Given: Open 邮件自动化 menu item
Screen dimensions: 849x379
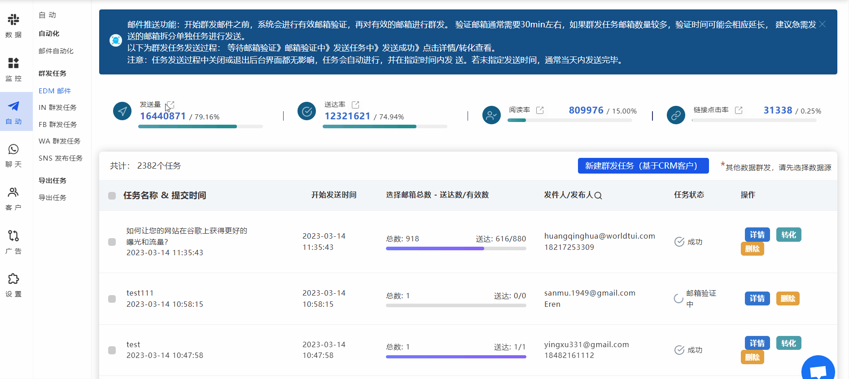Looking at the screenshot, I should (56, 51).
